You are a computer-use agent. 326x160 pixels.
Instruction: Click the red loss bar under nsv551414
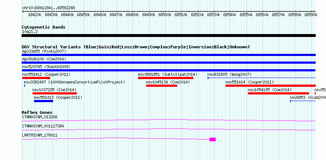271,86
